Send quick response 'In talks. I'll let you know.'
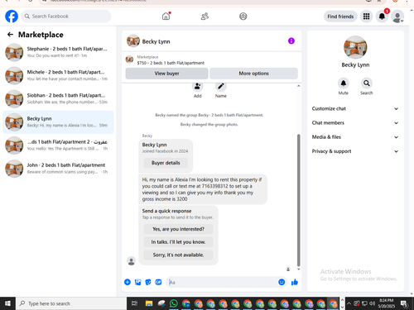Image resolution: width=414 pixels, height=310 pixels. click(x=178, y=242)
